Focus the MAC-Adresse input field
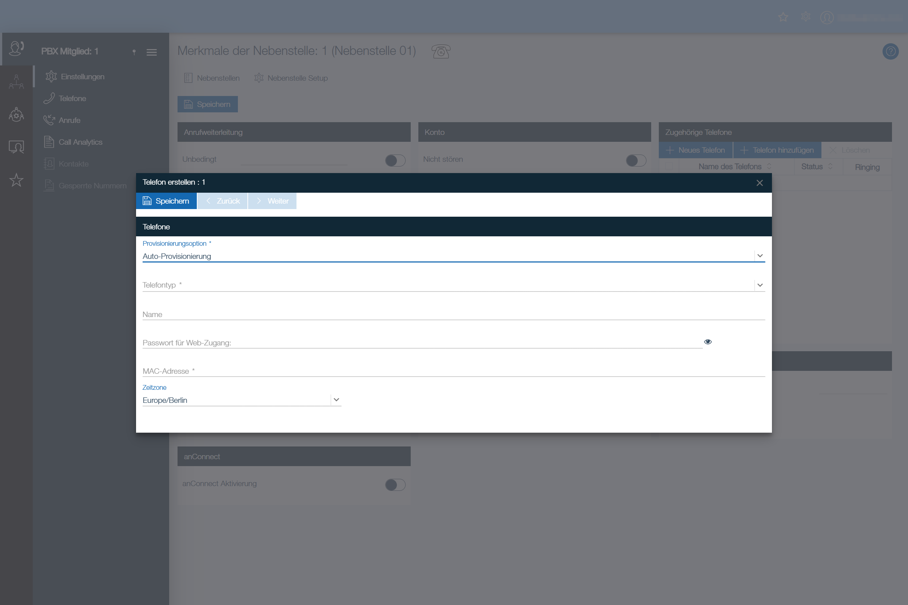908x605 pixels. click(x=454, y=371)
